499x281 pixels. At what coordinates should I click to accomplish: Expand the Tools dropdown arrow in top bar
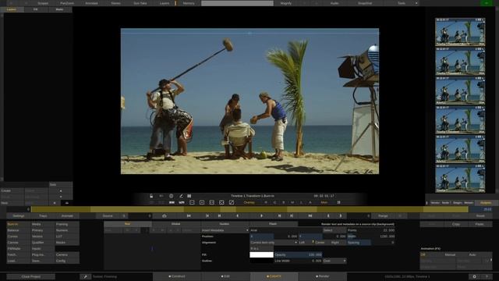click(x=416, y=3)
